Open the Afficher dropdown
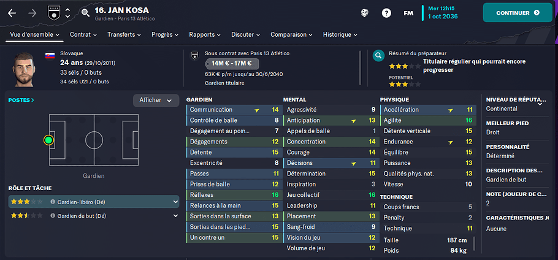This screenshot has width=558, height=260. point(156,101)
